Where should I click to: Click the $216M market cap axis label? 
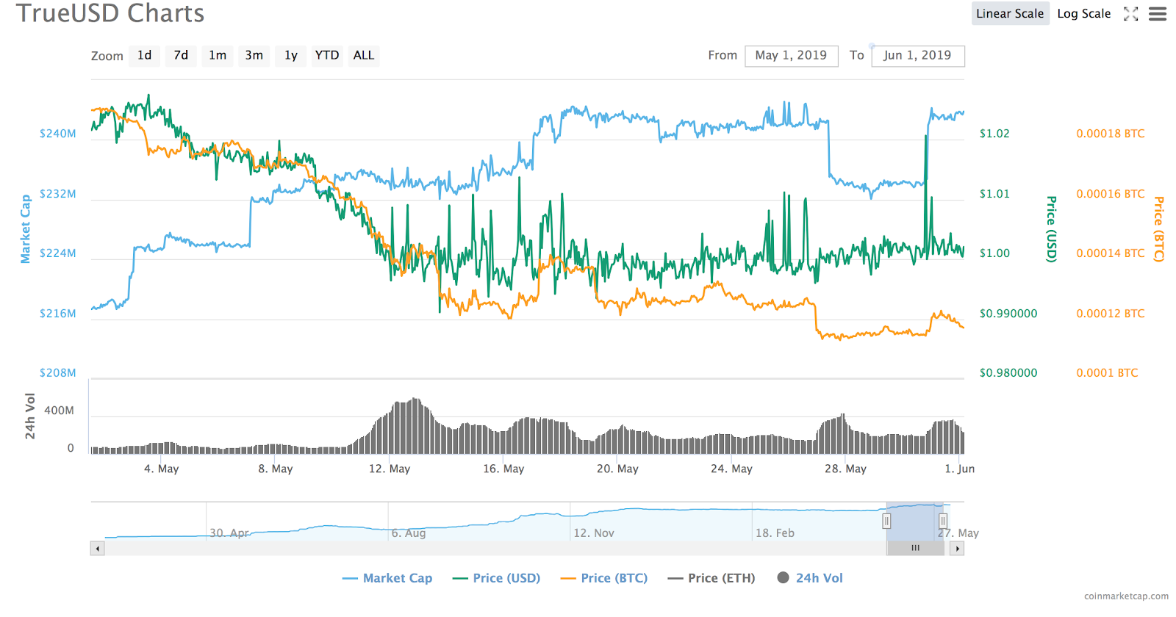[x=58, y=314]
